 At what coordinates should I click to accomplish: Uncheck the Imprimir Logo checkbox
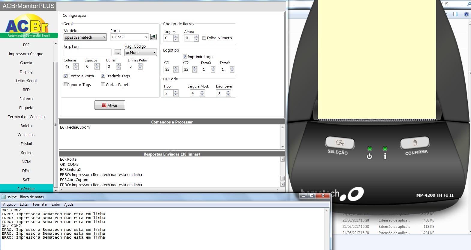[x=185, y=57]
